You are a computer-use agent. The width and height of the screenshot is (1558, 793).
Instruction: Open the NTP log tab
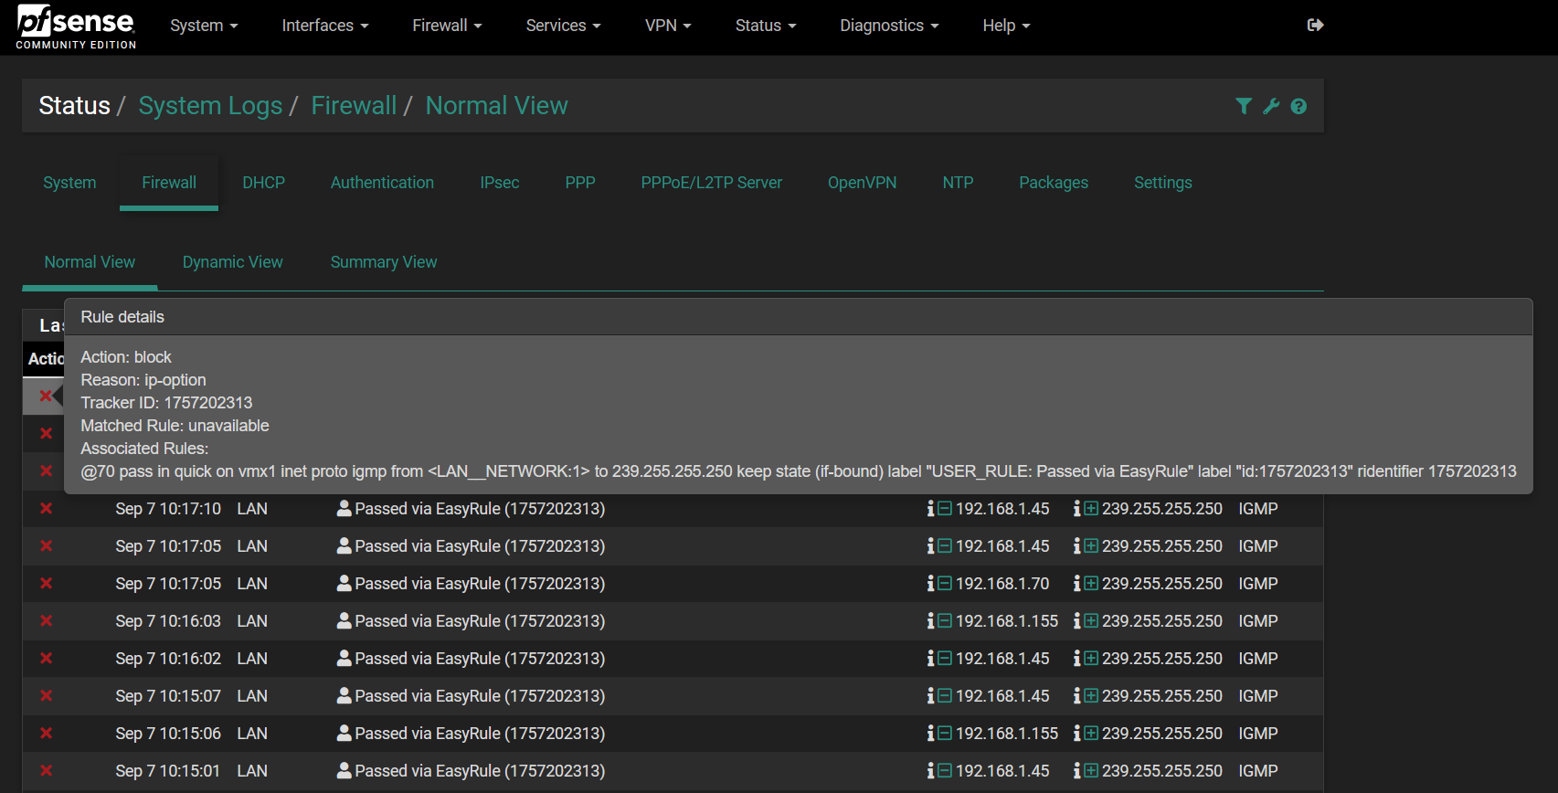(x=958, y=183)
